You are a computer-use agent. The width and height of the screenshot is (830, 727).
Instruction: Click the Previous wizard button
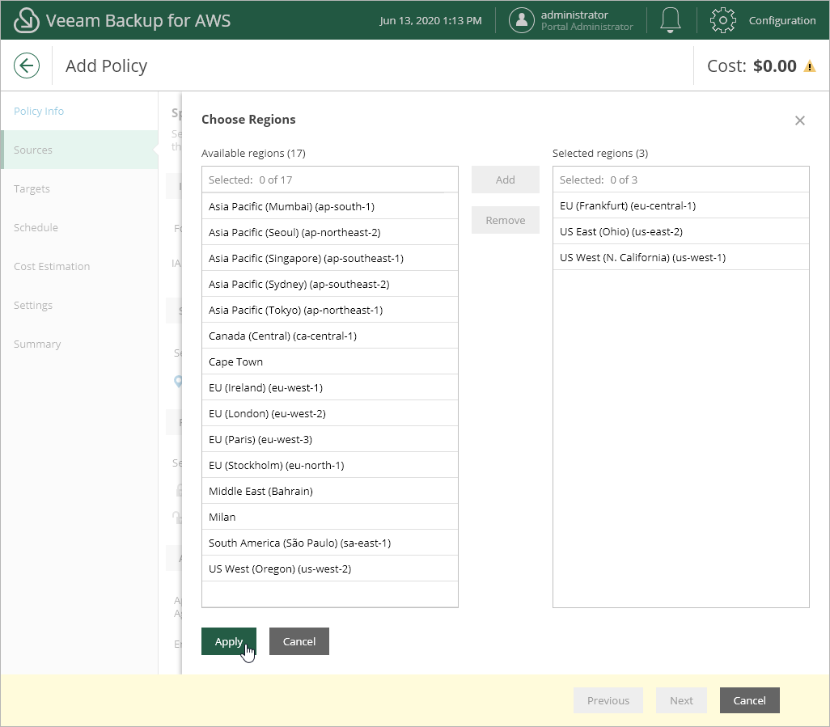(x=608, y=700)
